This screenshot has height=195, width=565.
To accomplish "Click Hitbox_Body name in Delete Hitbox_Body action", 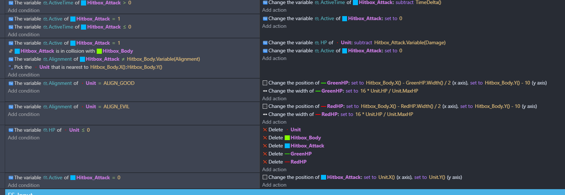I will 306,138.
